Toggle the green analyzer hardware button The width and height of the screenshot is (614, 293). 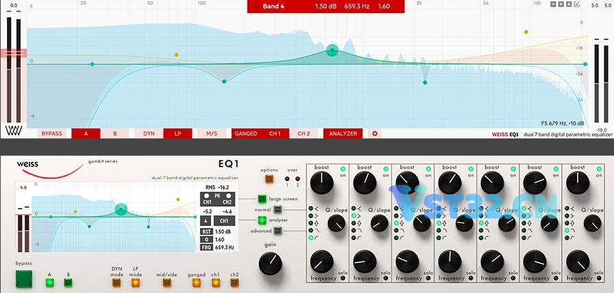click(x=262, y=220)
